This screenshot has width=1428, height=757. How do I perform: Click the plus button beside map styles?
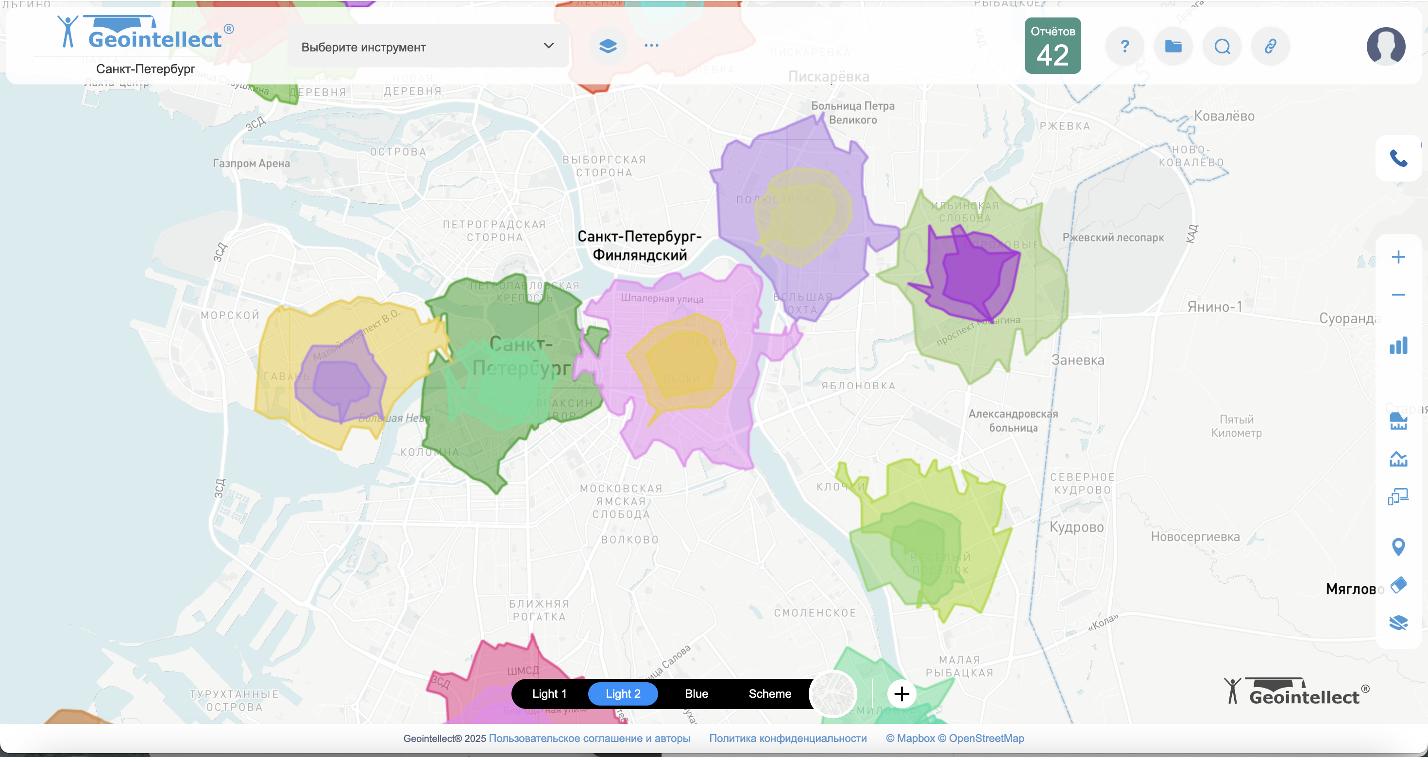click(x=901, y=694)
